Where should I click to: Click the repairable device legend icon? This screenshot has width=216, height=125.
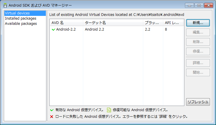coord(109,110)
